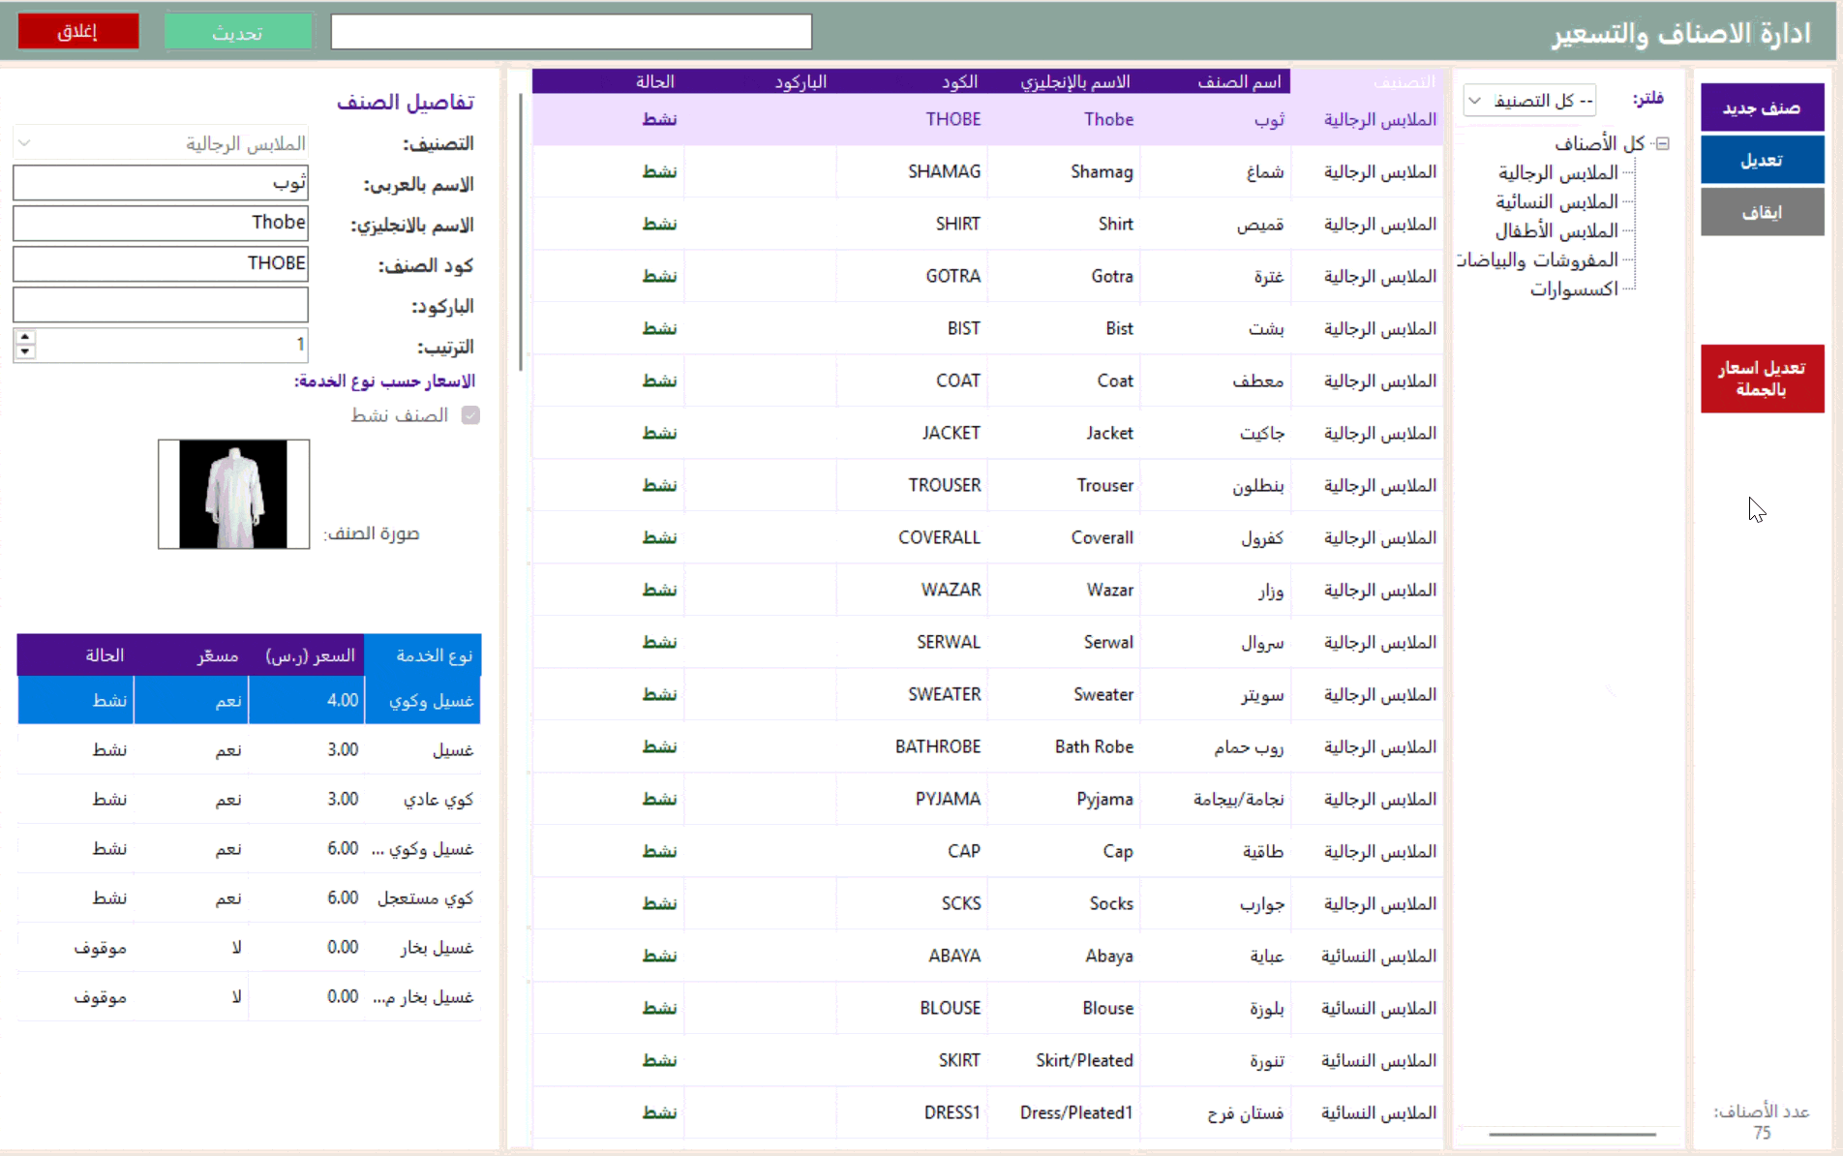The width and height of the screenshot is (1843, 1156).
Task: Sort by item list الحالة column header
Action: coord(608,82)
